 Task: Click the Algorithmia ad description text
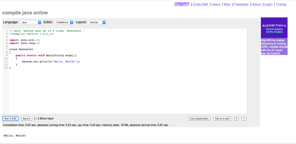point(274,47)
